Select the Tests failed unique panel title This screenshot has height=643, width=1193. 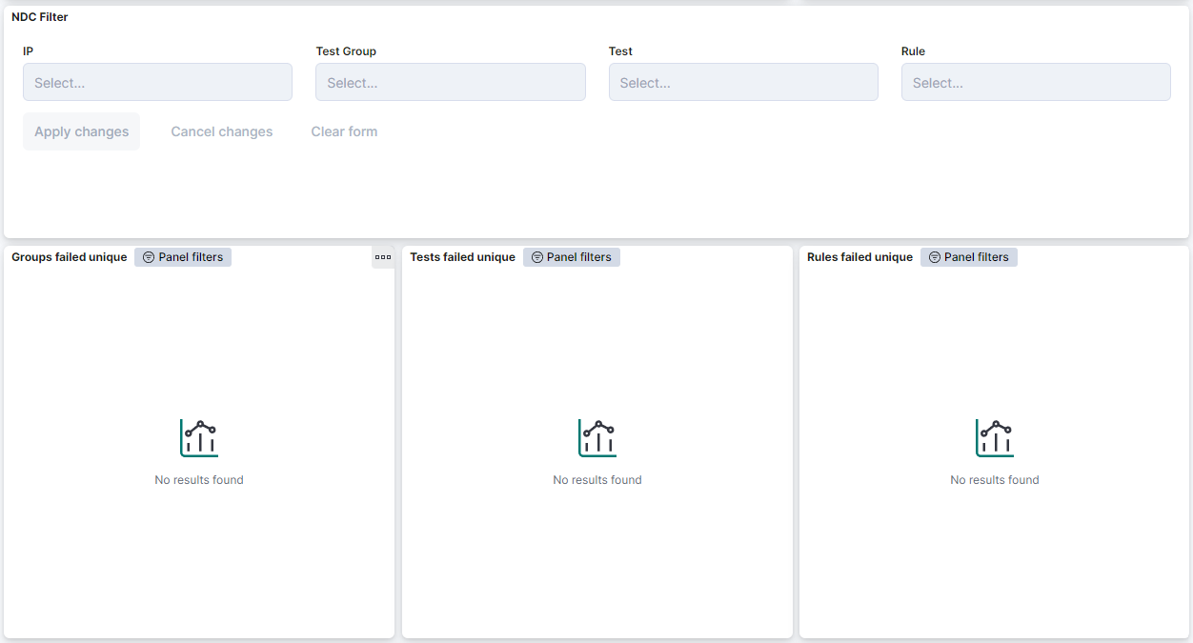(x=462, y=257)
